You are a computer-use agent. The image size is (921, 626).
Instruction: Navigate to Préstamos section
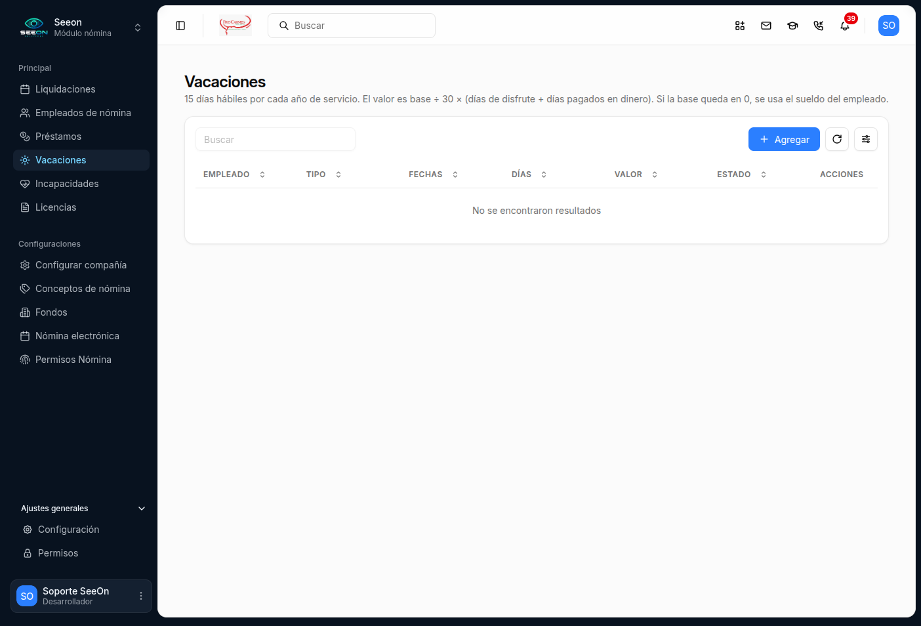click(x=81, y=136)
